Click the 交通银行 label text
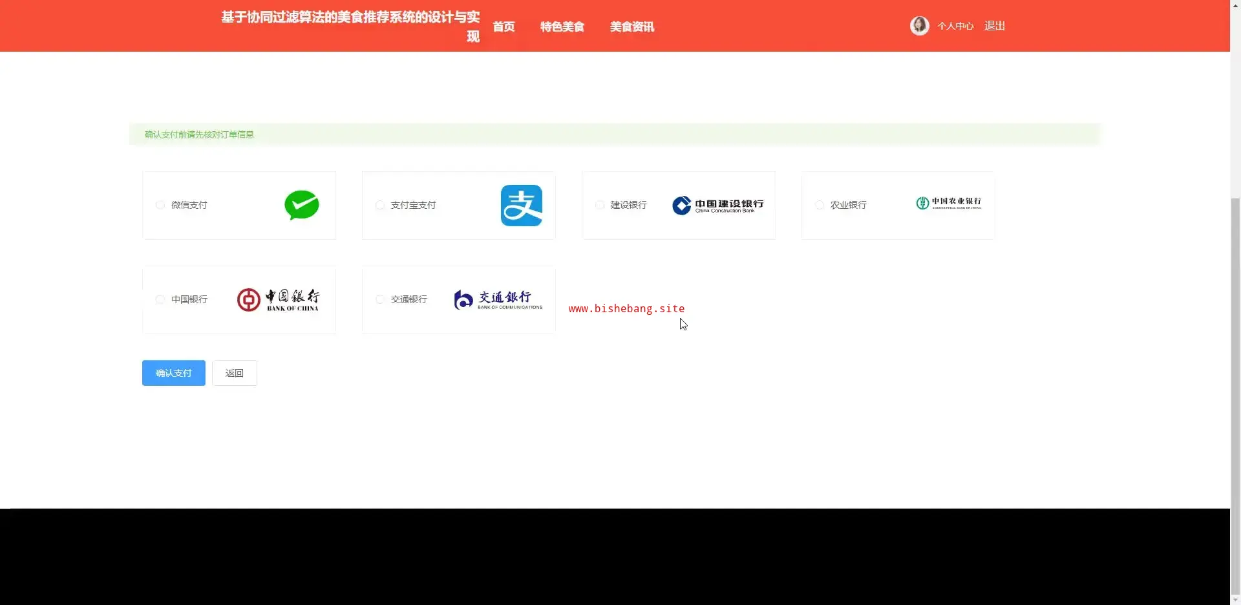This screenshot has height=605, width=1241. pyautogui.click(x=409, y=299)
